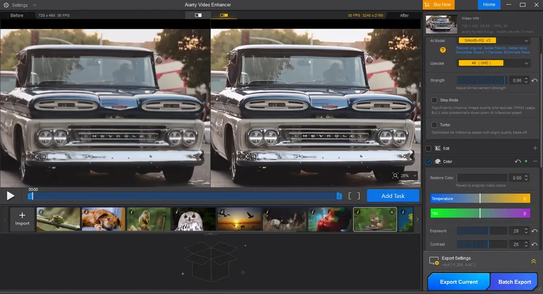
Task: Open the 26% zoom level dropdown
Action: point(408,175)
